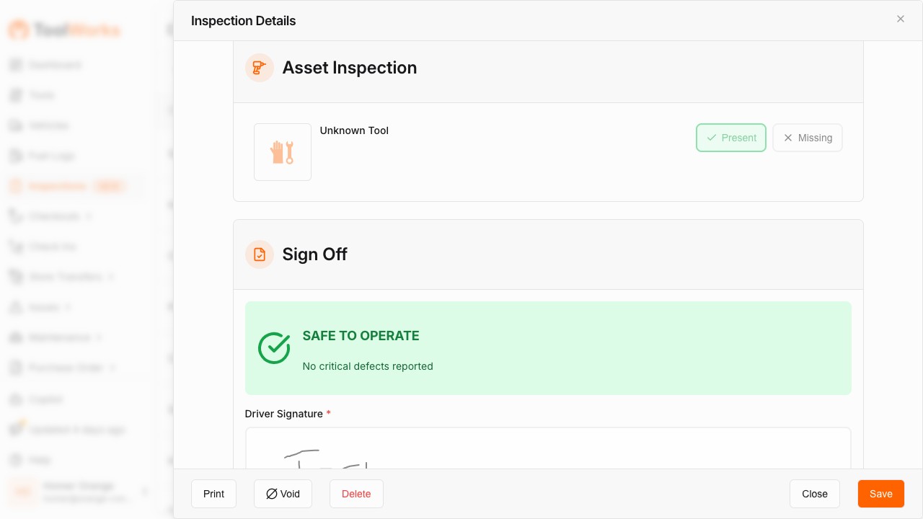Delete the inspection record

coord(356,494)
